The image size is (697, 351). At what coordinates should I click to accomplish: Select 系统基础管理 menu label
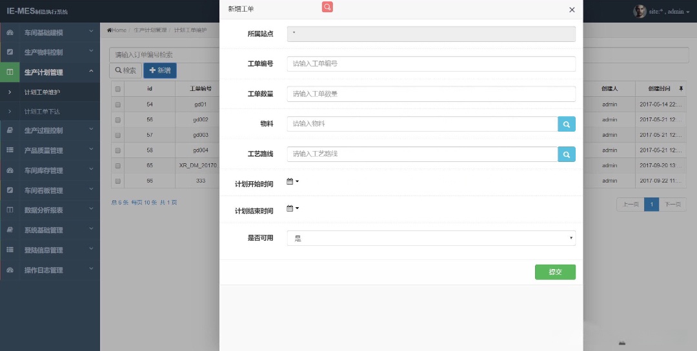pyautogui.click(x=44, y=230)
